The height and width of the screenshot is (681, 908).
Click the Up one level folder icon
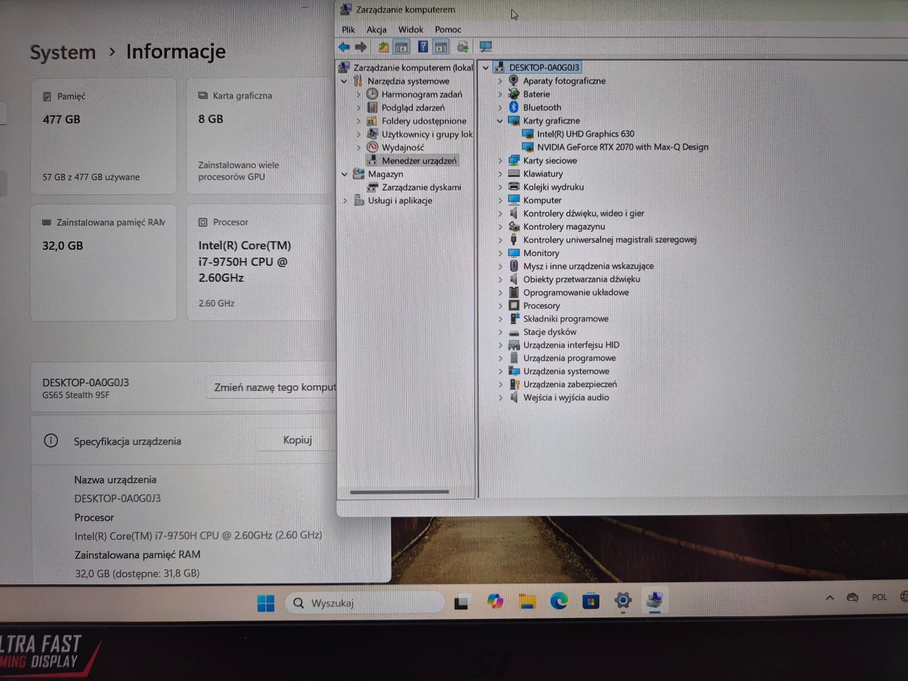(x=384, y=47)
